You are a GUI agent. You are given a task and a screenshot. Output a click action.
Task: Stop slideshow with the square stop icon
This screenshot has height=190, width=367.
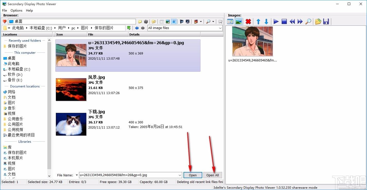point(284,22)
